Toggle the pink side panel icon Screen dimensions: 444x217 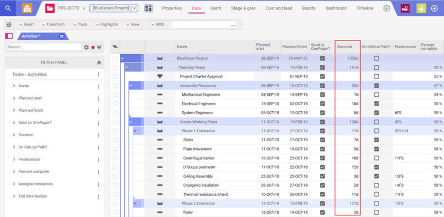9,36
